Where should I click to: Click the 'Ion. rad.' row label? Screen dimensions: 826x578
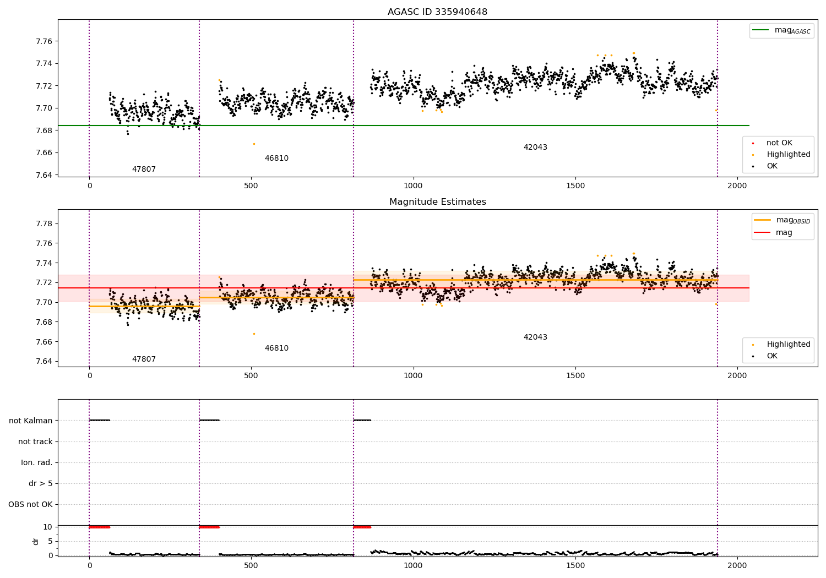coord(37,463)
